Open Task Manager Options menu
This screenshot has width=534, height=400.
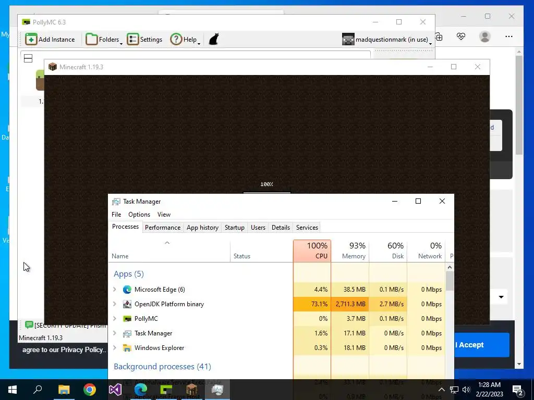pos(139,214)
